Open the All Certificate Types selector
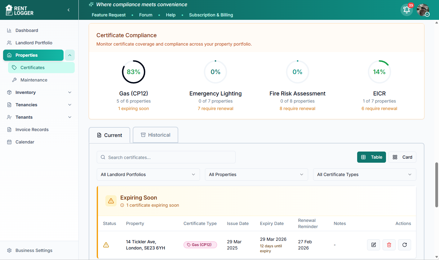439x260 pixels. click(365, 174)
